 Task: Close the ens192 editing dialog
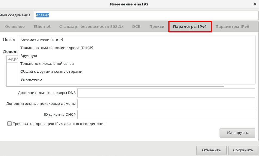(255, 4)
